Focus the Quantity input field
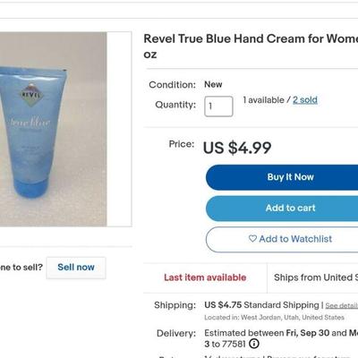 (218, 107)
